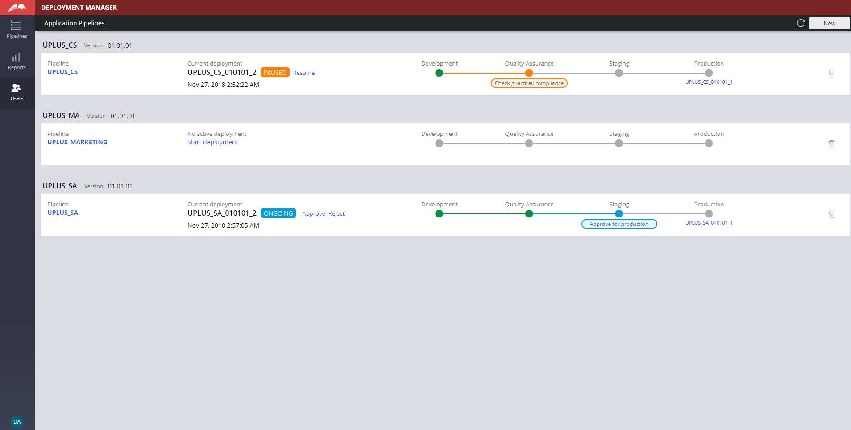This screenshot has width=851, height=430.
Task: Resume the paused UPLUS_CS deployment
Action: 304,72
